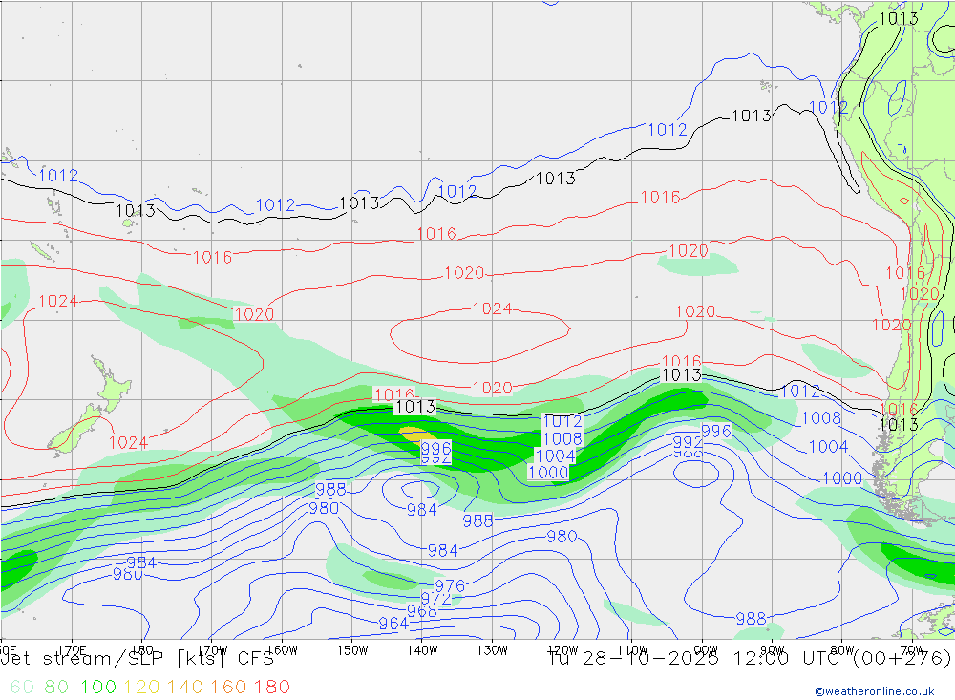This screenshot has height=700, width=955.
Task: Open the weatheronline.co.uk copyright link
Action: [875, 691]
